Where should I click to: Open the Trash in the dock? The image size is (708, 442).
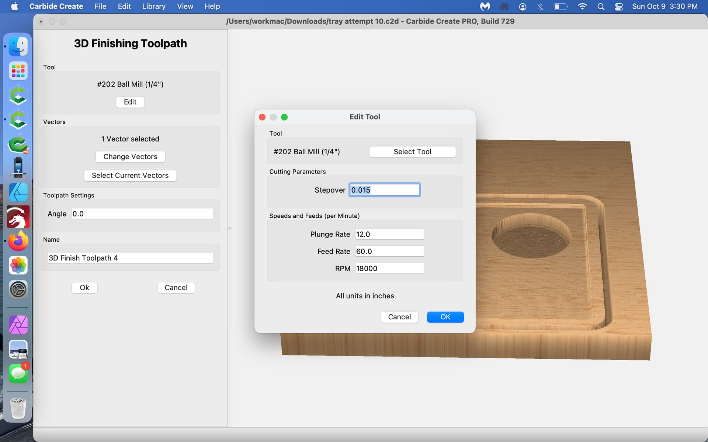click(x=18, y=408)
